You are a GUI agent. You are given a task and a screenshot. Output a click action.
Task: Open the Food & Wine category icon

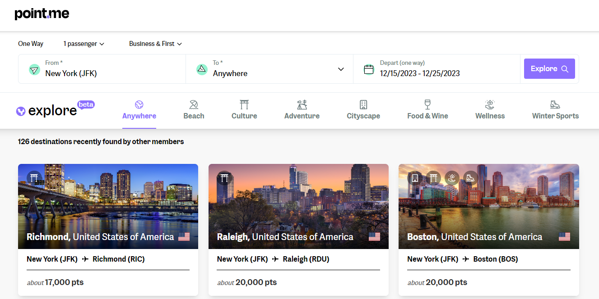coord(427,104)
